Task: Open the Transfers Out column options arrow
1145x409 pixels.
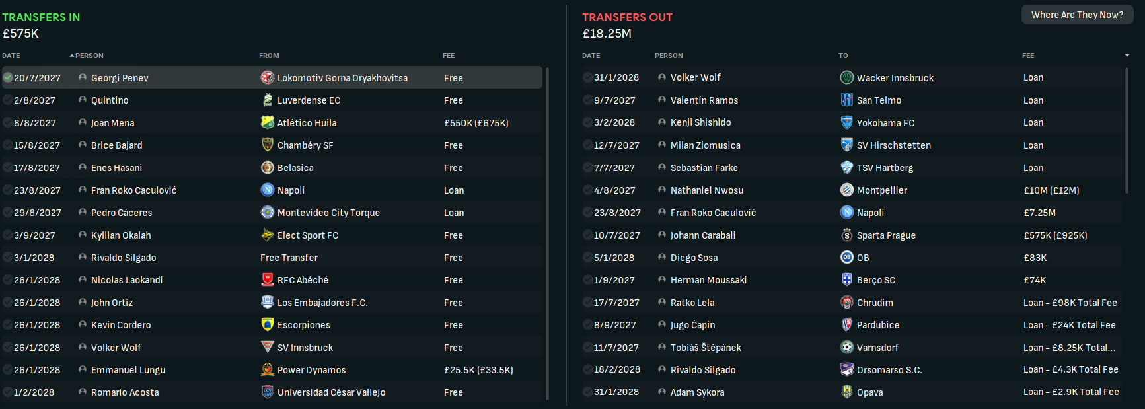Action: pyautogui.click(x=1127, y=56)
